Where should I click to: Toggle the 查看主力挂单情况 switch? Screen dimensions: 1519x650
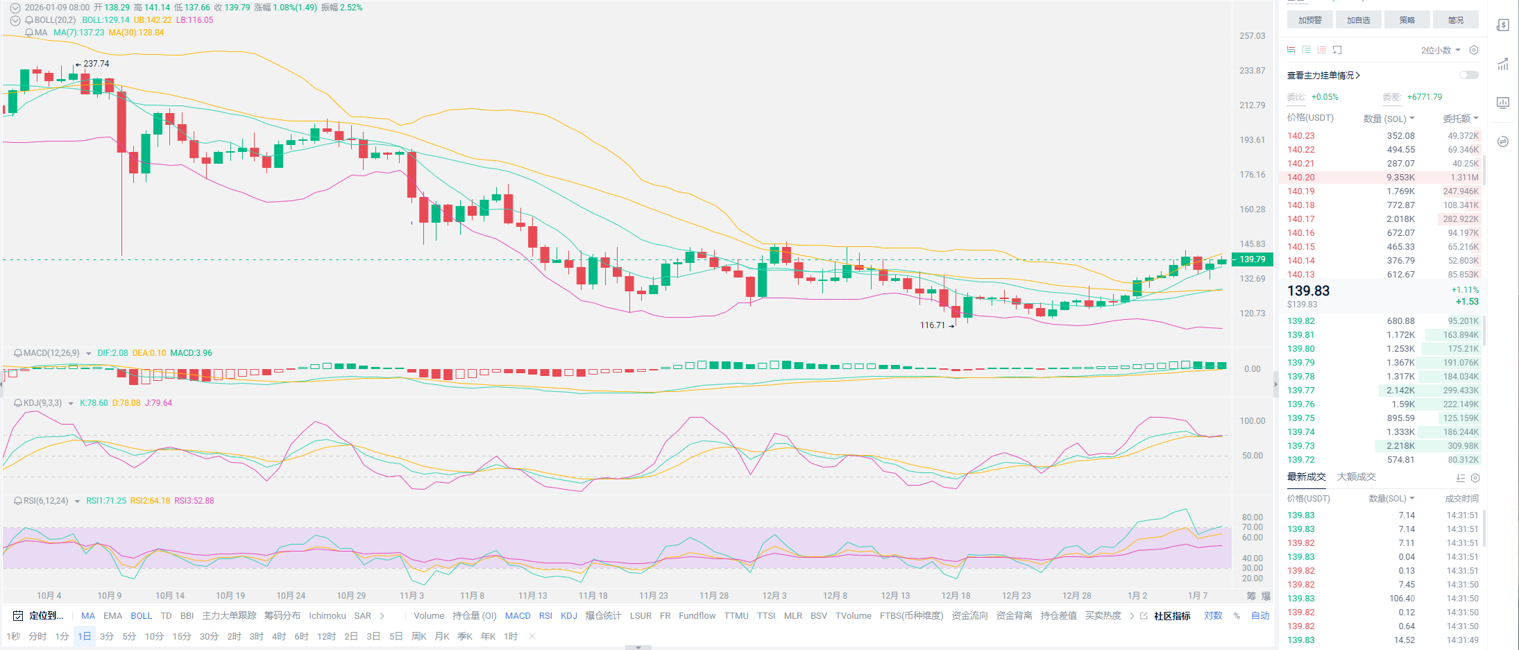pyautogui.click(x=1468, y=75)
